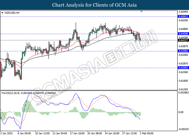Click the 6 Jan 00:00 time label
This screenshot has height=135, width=189.
(24, 133)
